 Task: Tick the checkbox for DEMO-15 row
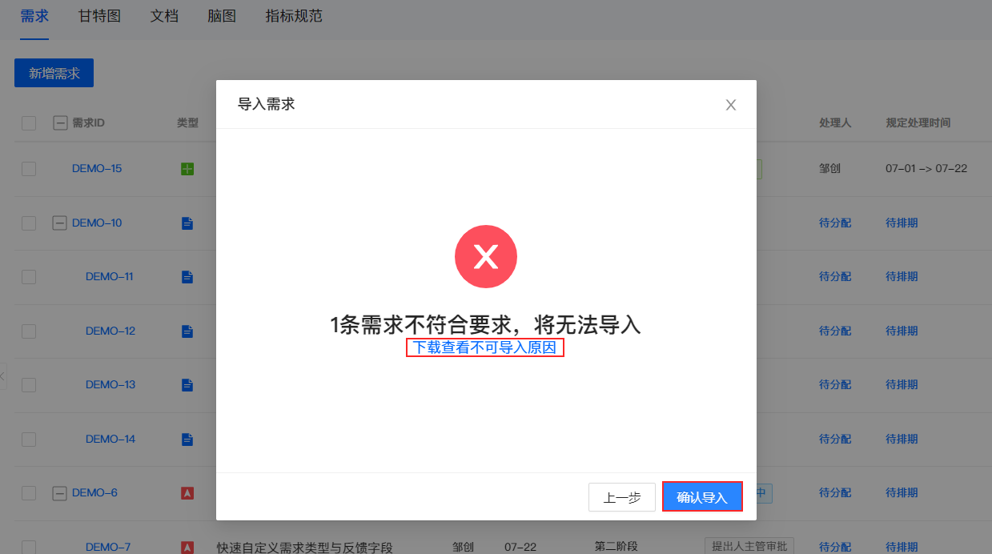coord(29,169)
